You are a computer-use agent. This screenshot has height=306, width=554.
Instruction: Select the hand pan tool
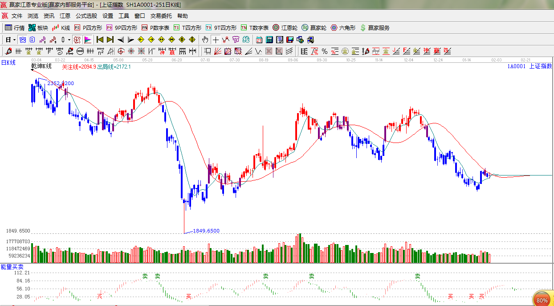click(205, 40)
